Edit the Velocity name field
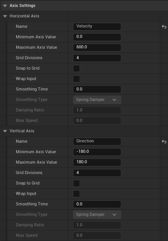 (97, 27)
